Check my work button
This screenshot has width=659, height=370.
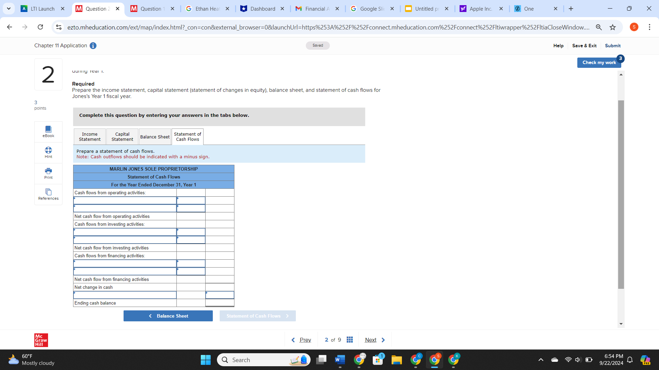pyautogui.click(x=599, y=62)
